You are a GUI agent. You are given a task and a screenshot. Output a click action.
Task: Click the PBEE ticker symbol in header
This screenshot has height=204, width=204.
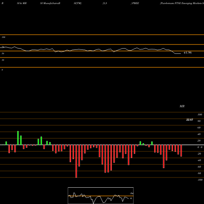click(135, 3)
